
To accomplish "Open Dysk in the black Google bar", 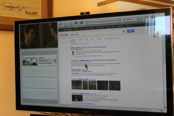I will point(113,27).
